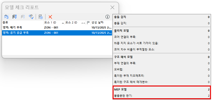The image size is (212, 101).
Task: Click the 충돌 감지: sub-item label
Action: click(121, 23)
